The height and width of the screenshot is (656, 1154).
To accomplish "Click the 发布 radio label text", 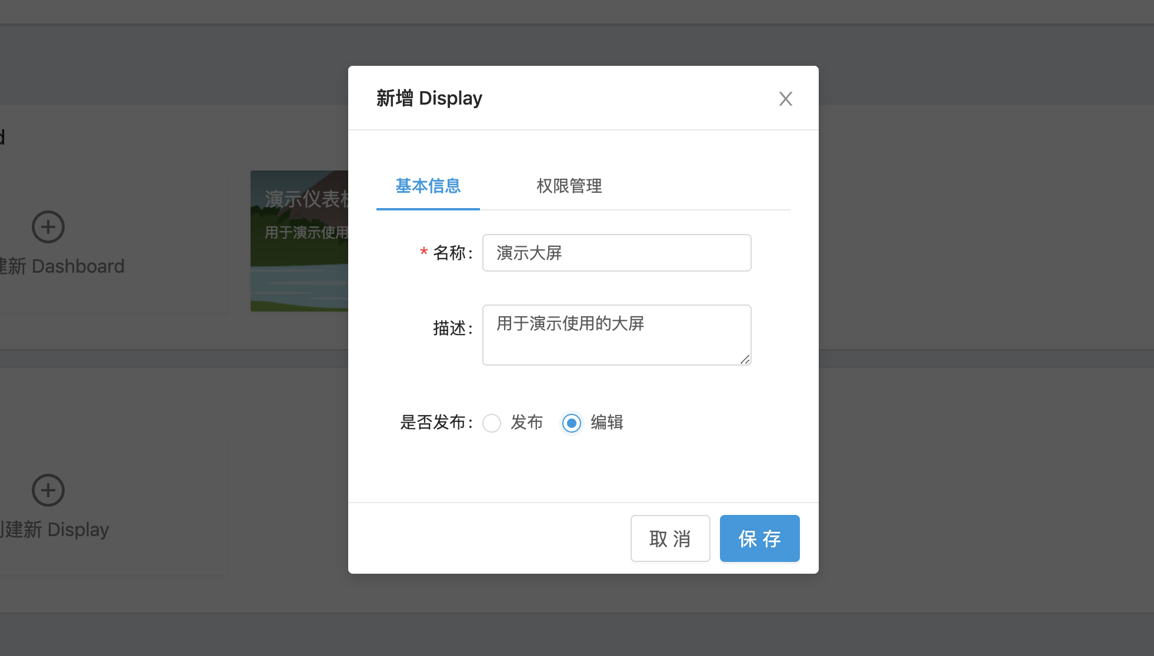I will [x=526, y=422].
